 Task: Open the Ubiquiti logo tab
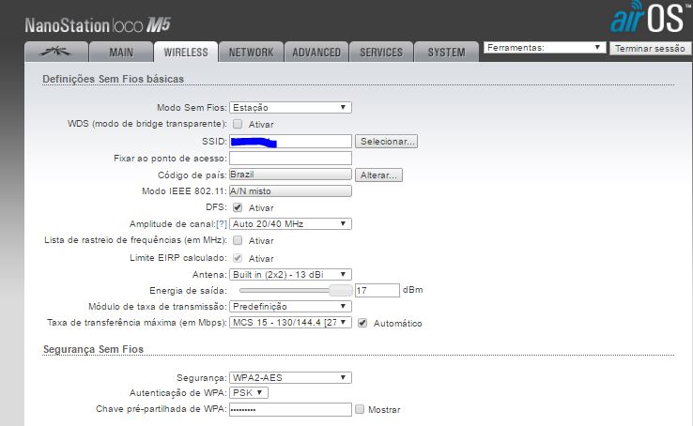pos(56,53)
